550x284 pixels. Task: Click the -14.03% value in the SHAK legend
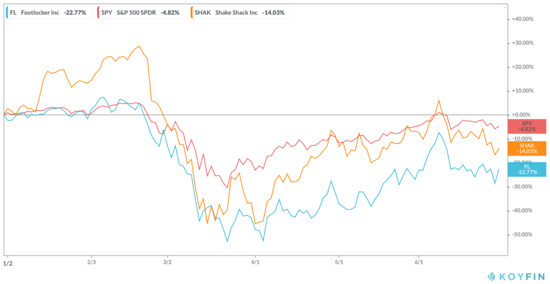pos(273,13)
